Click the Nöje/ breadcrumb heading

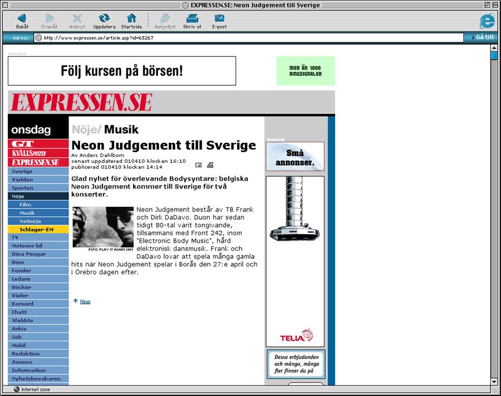[87, 129]
